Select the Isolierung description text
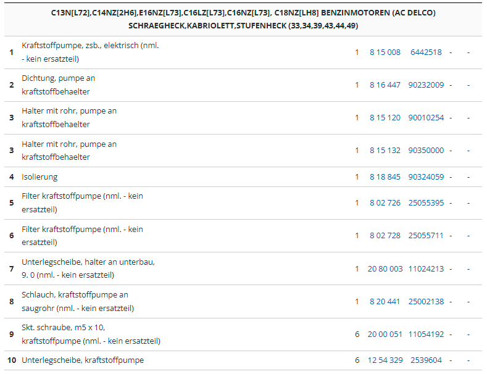This screenshot has height=374, width=487. click(40, 177)
